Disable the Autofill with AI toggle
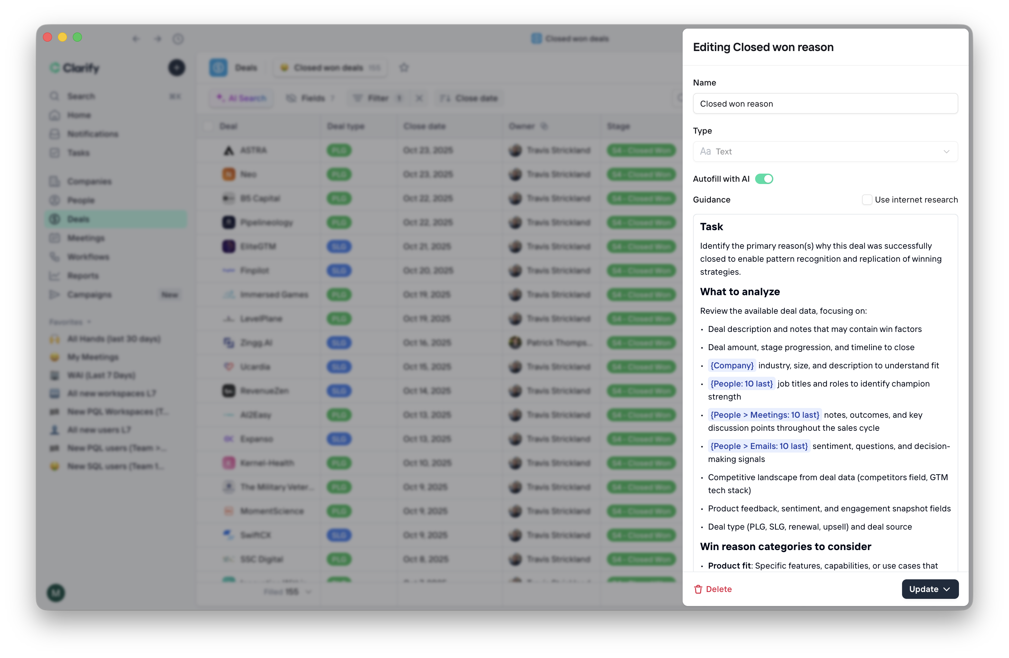 (764, 179)
